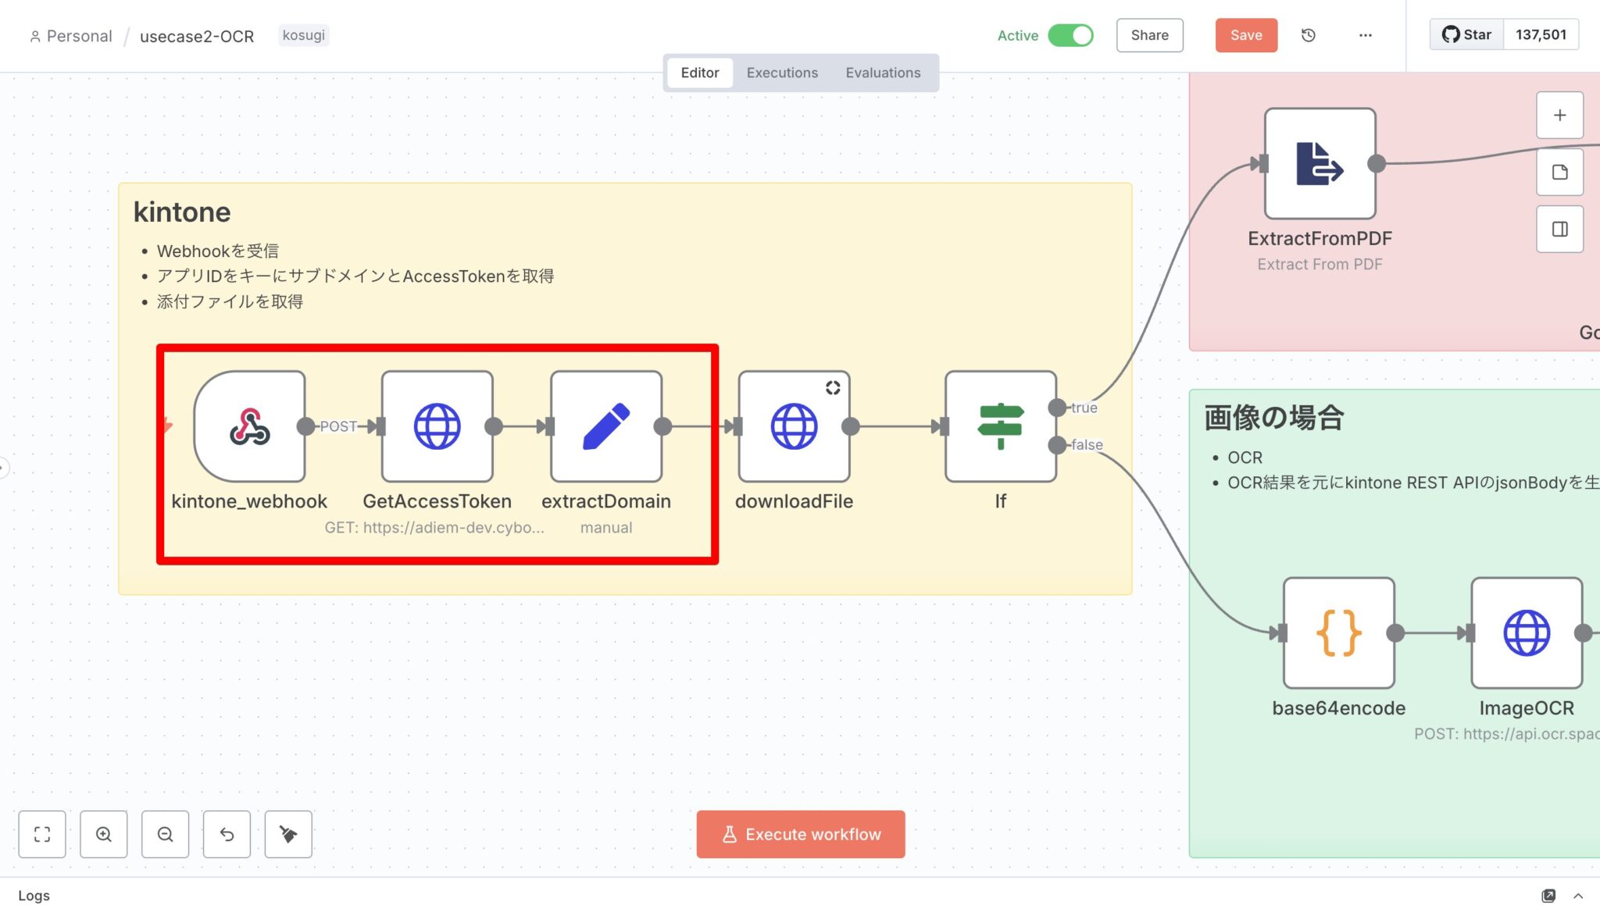Open the version history panel
Viewport: 1600px width, 905px height.
click(x=1309, y=35)
